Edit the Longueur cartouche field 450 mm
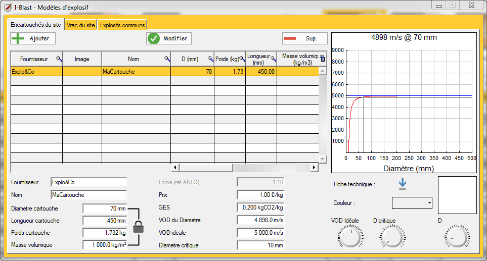Image resolution: width=487 pixels, height=261 pixels. (105, 221)
